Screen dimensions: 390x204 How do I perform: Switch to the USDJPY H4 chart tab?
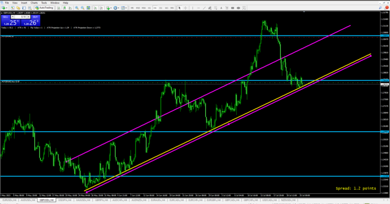(x=64, y=200)
